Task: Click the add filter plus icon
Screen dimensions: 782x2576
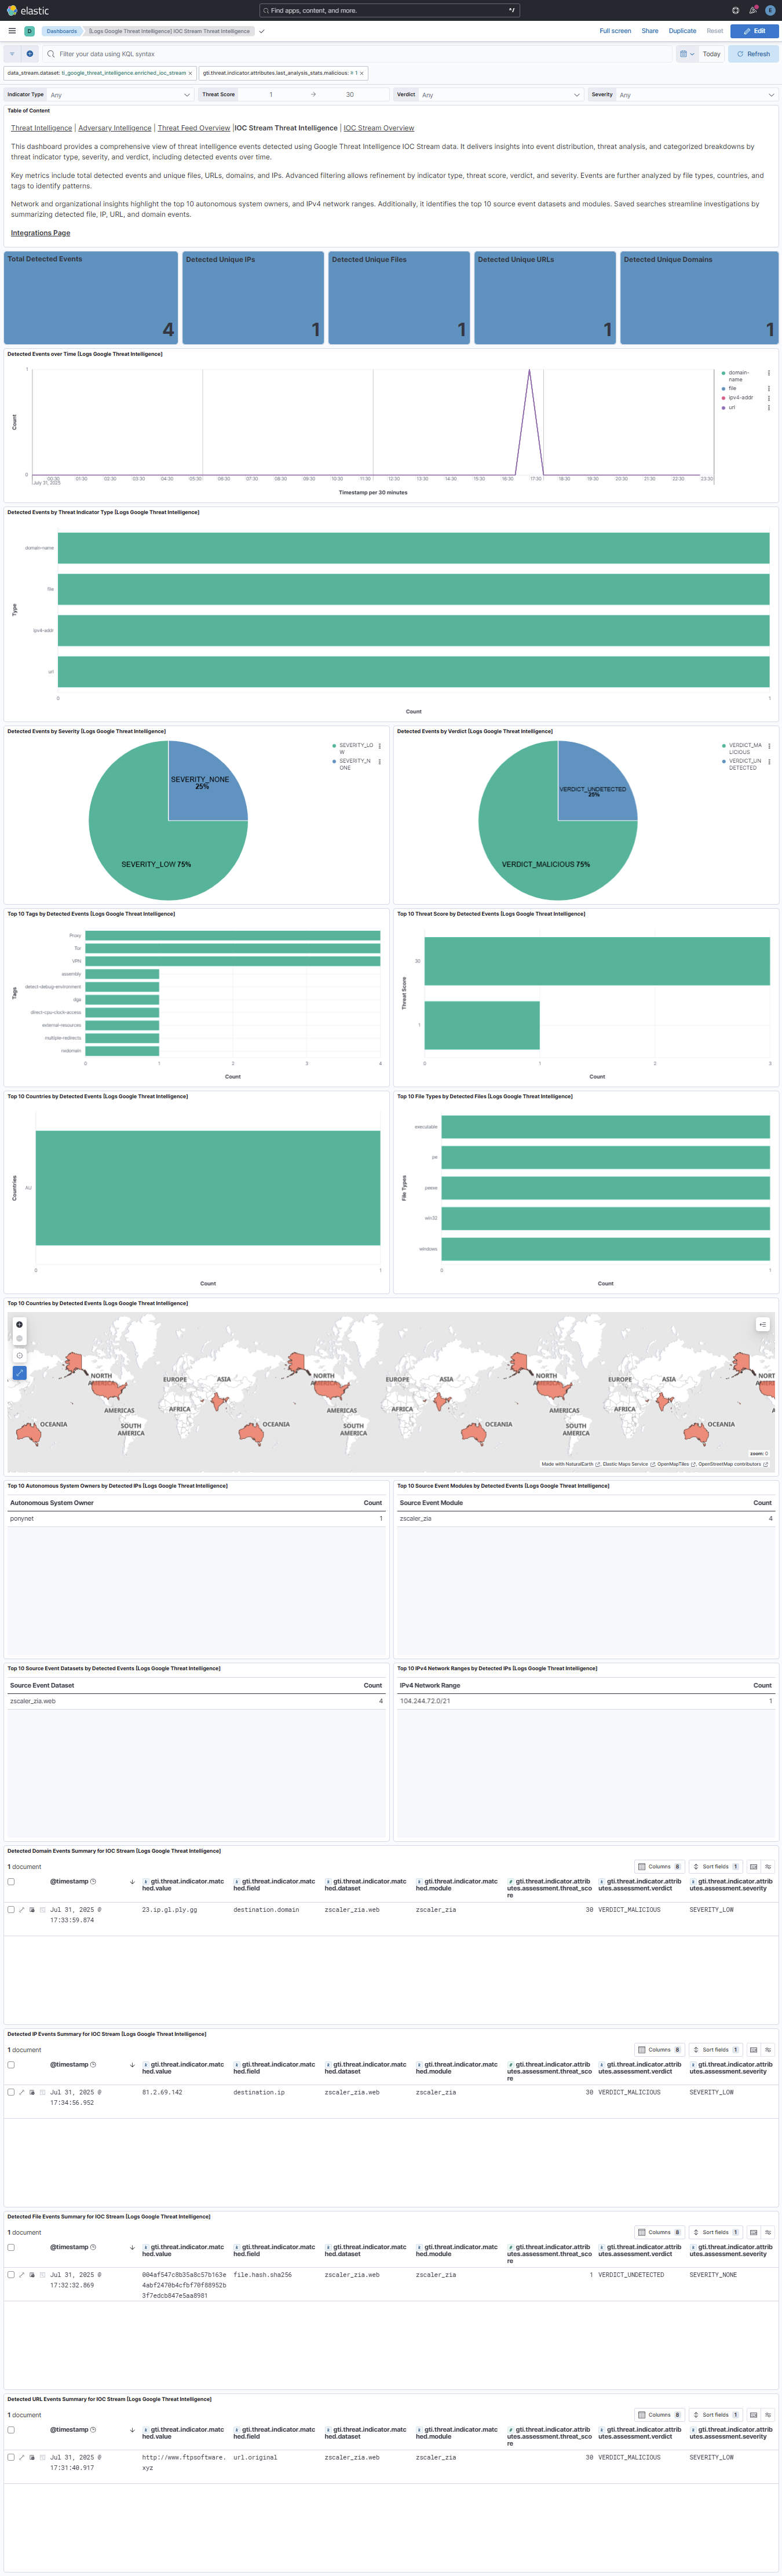Action: coord(29,54)
